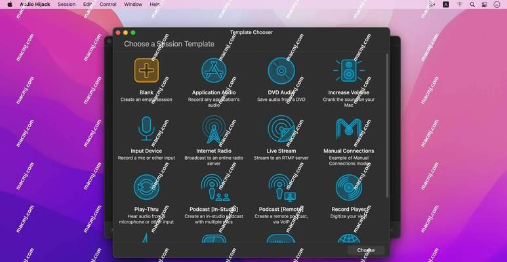Open the Help menu
This screenshot has width=507, height=262.
(x=155, y=4)
